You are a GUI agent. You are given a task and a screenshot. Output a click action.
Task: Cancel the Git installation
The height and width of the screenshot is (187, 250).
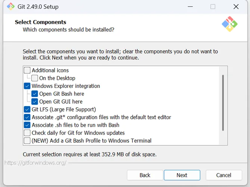coord(223,175)
